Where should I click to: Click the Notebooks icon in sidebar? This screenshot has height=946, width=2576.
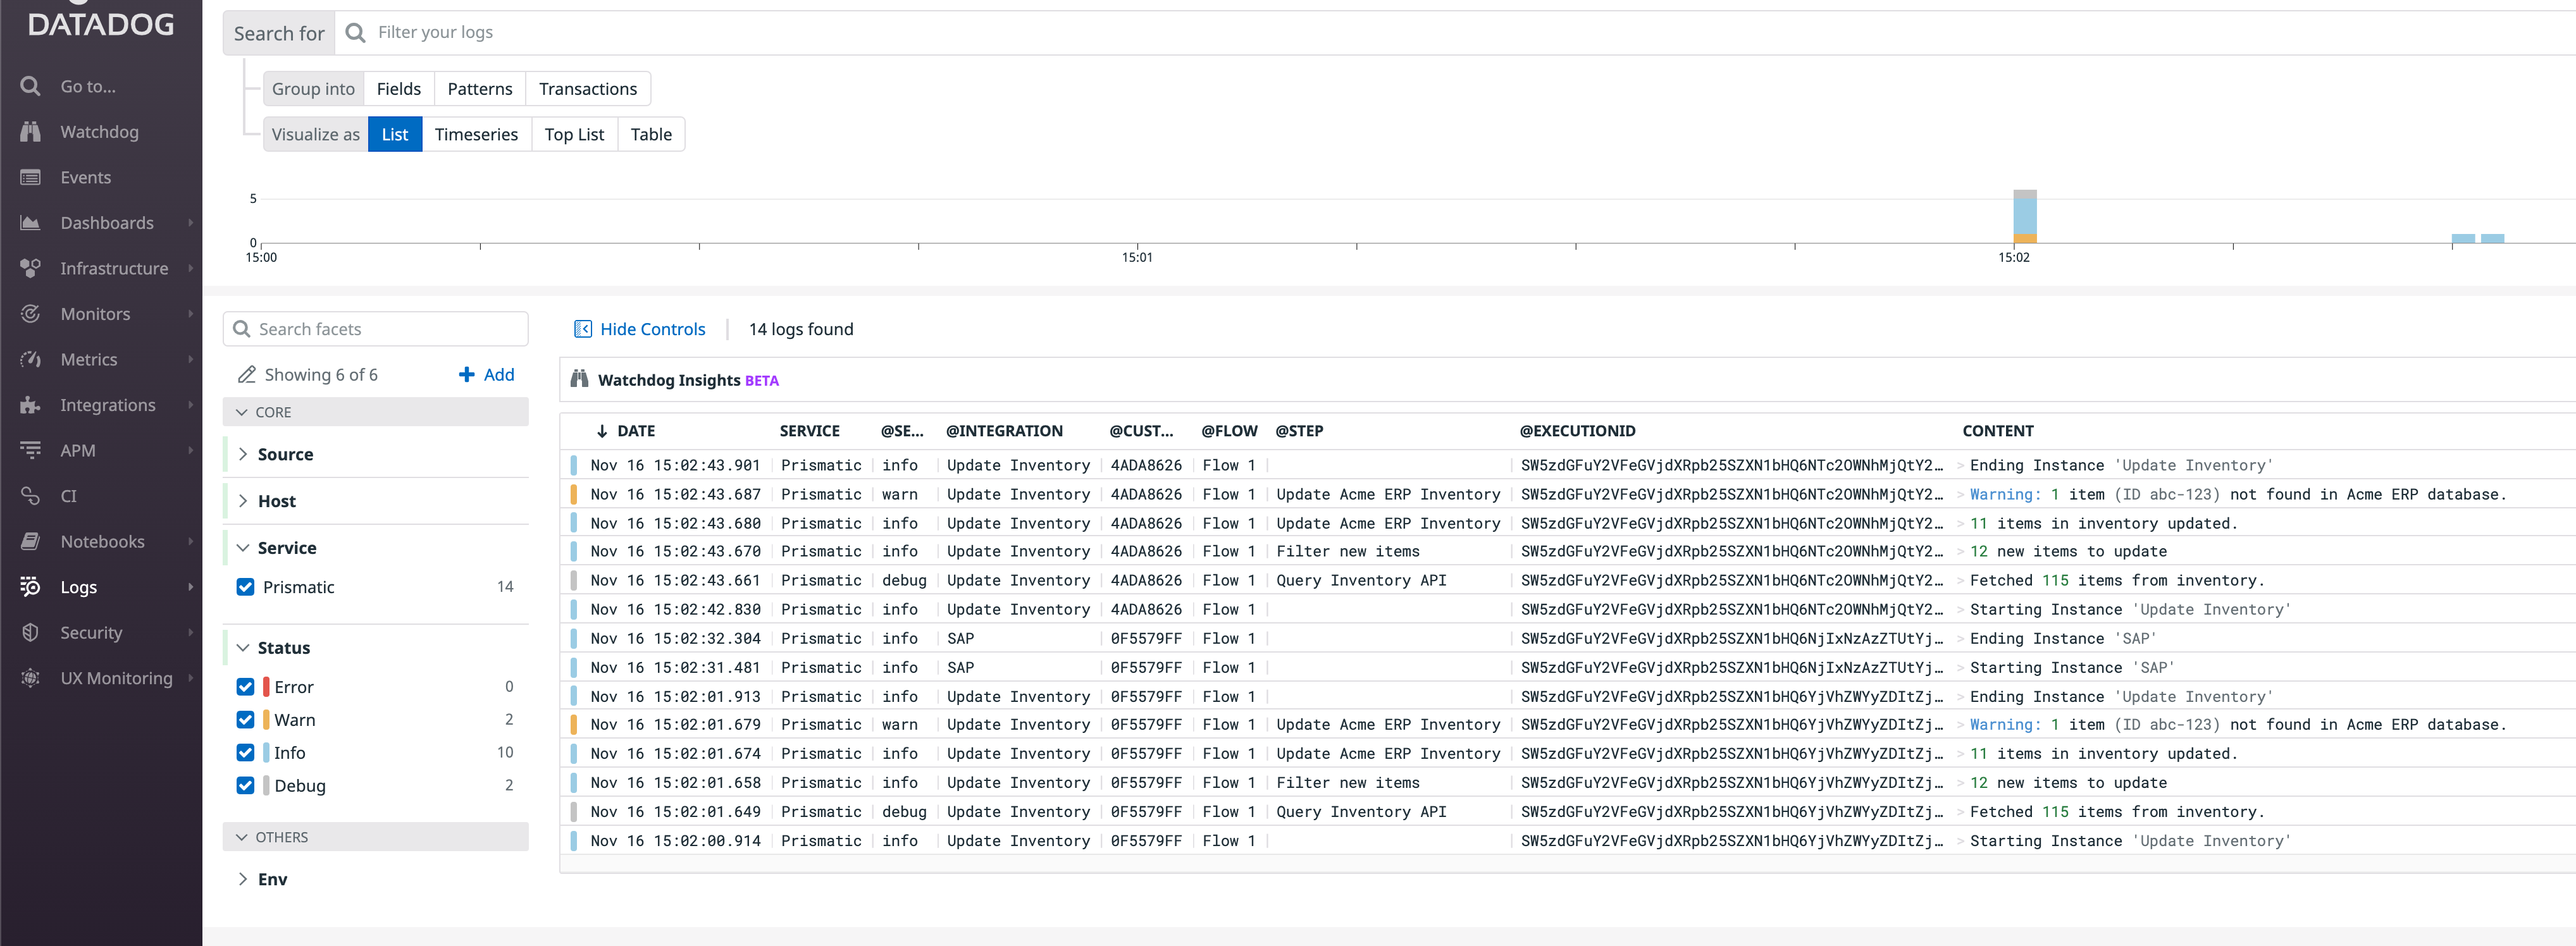pyautogui.click(x=30, y=540)
